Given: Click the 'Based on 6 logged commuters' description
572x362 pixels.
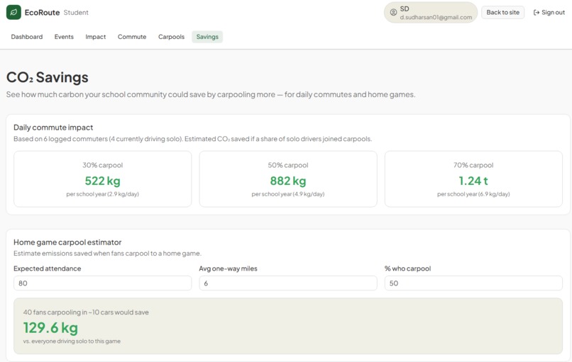Looking at the screenshot, I should click(x=192, y=139).
